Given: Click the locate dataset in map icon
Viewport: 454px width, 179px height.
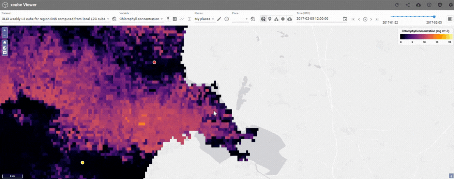Looking at the screenshot, I should pos(114,19).
